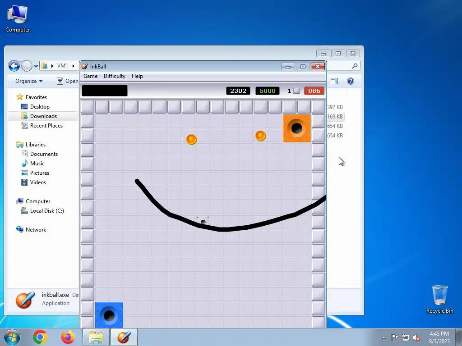Open the Windows Start menu
Image resolution: width=462 pixels, height=346 pixels.
pyautogui.click(x=12, y=337)
